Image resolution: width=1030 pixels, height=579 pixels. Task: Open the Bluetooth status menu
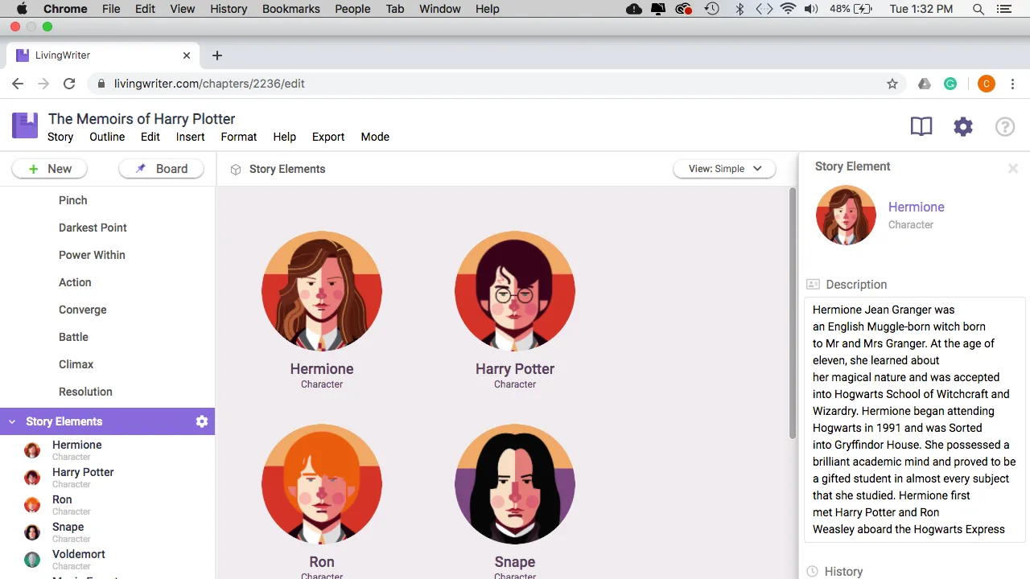click(740, 9)
